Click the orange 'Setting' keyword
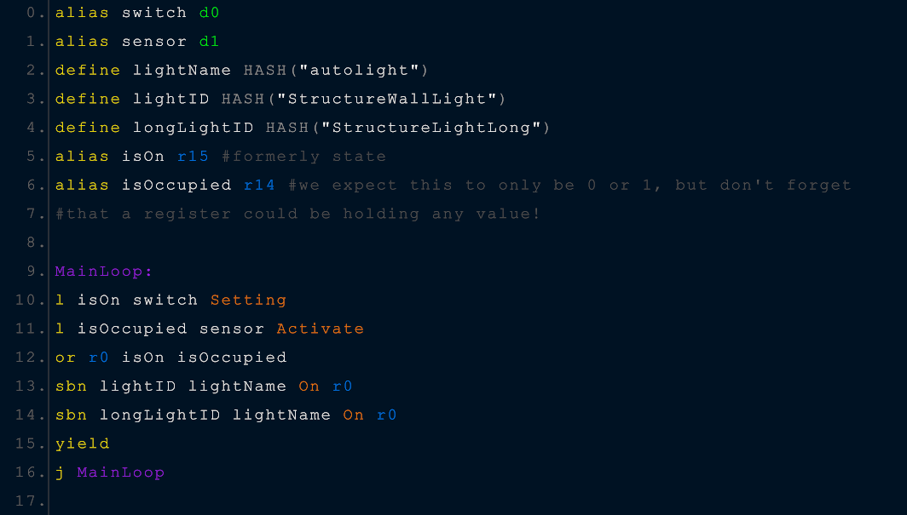Screen dimensions: 907x515 click(x=248, y=300)
